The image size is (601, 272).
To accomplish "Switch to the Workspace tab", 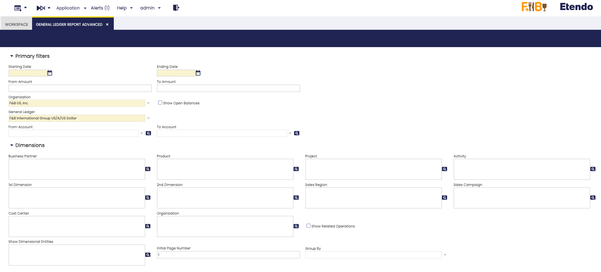I will pos(16,24).
